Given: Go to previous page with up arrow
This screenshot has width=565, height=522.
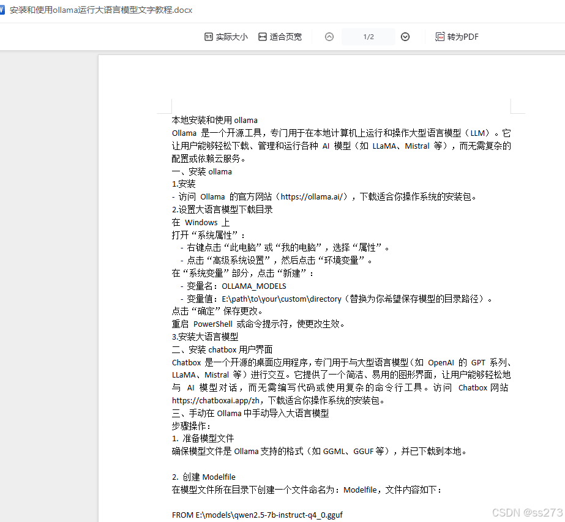Looking at the screenshot, I should click(x=329, y=37).
